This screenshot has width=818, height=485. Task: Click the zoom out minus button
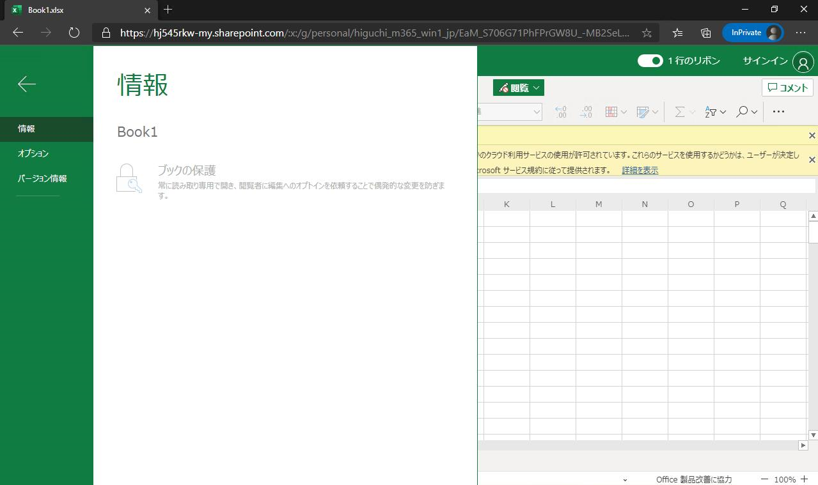[764, 479]
